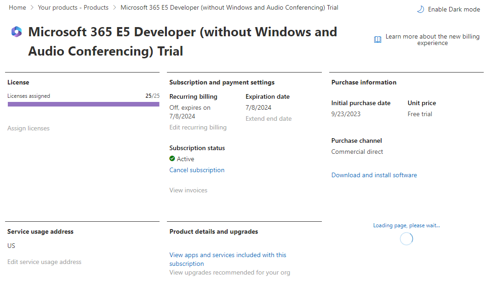Click the Loading page, please wait text
Image resolution: width=492 pixels, height=292 pixels.
(x=406, y=225)
